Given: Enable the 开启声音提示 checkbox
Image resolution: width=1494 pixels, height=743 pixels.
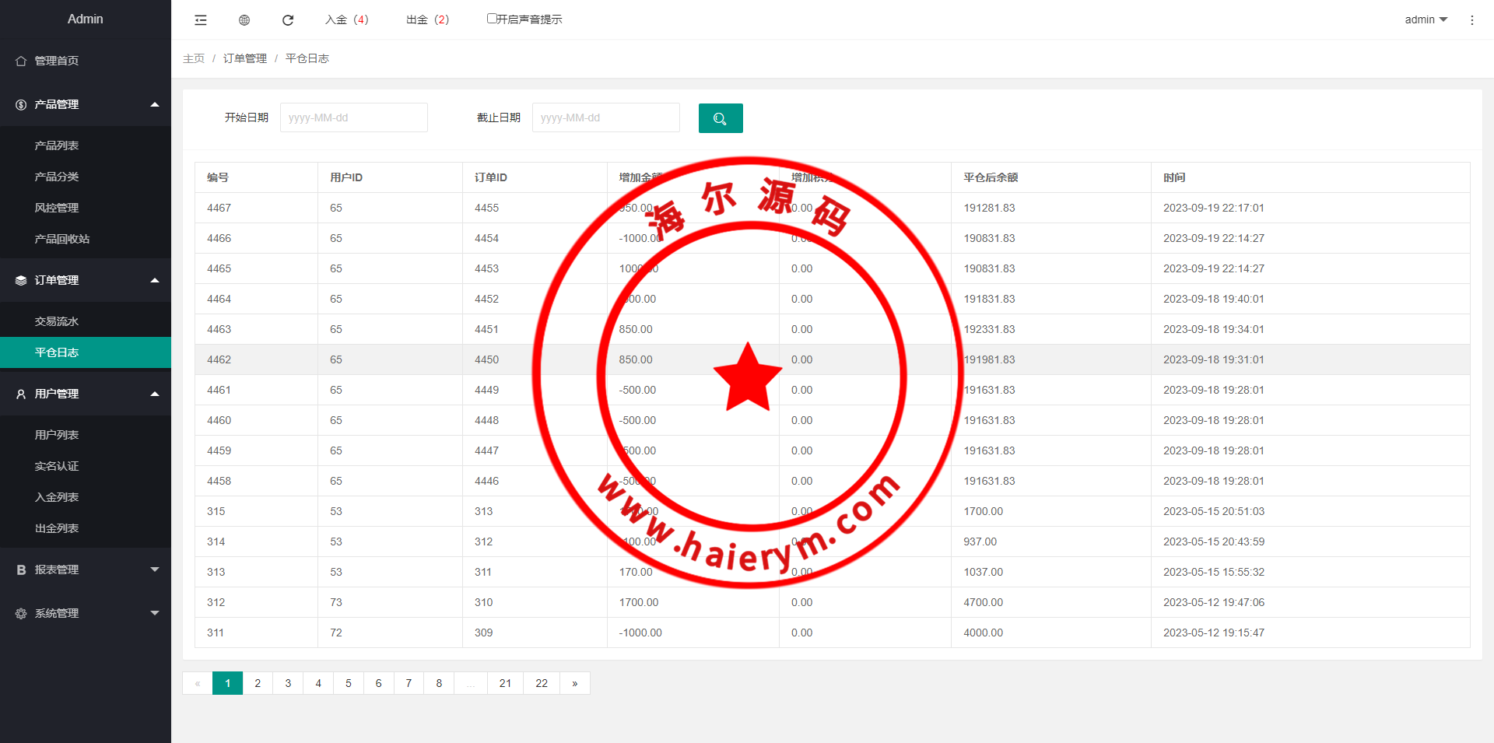Looking at the screenshot, I should [492, 19].
